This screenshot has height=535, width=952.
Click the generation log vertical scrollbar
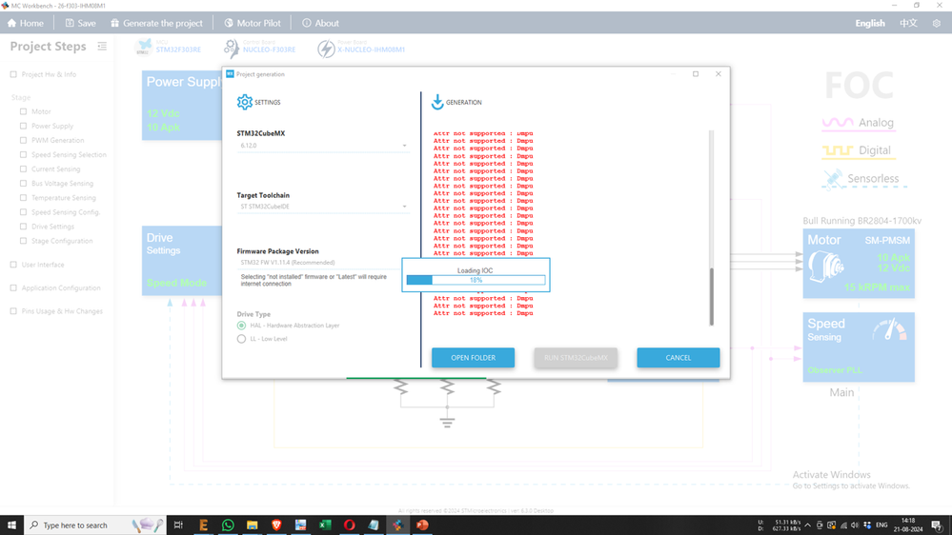click(712, 297)
